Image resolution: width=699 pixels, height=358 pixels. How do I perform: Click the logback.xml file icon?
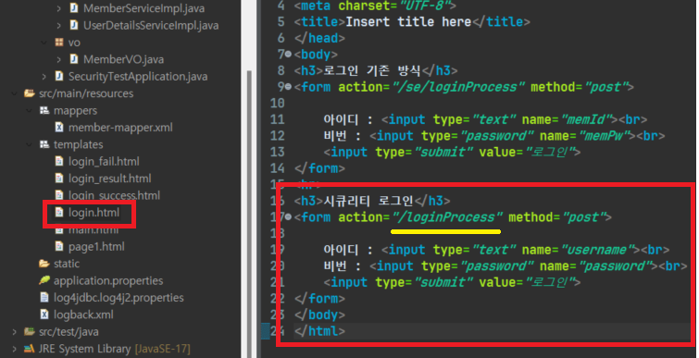point(44,315)
